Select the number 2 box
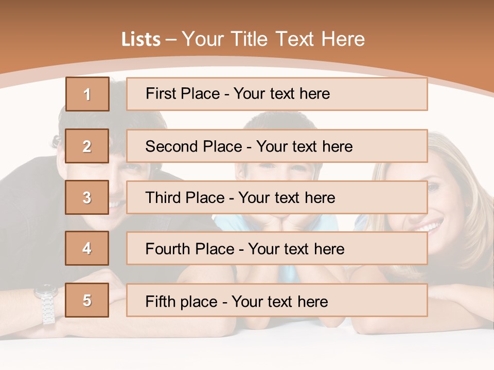The image size is (494, 370). pyautogui.click(x=87, y=146)
